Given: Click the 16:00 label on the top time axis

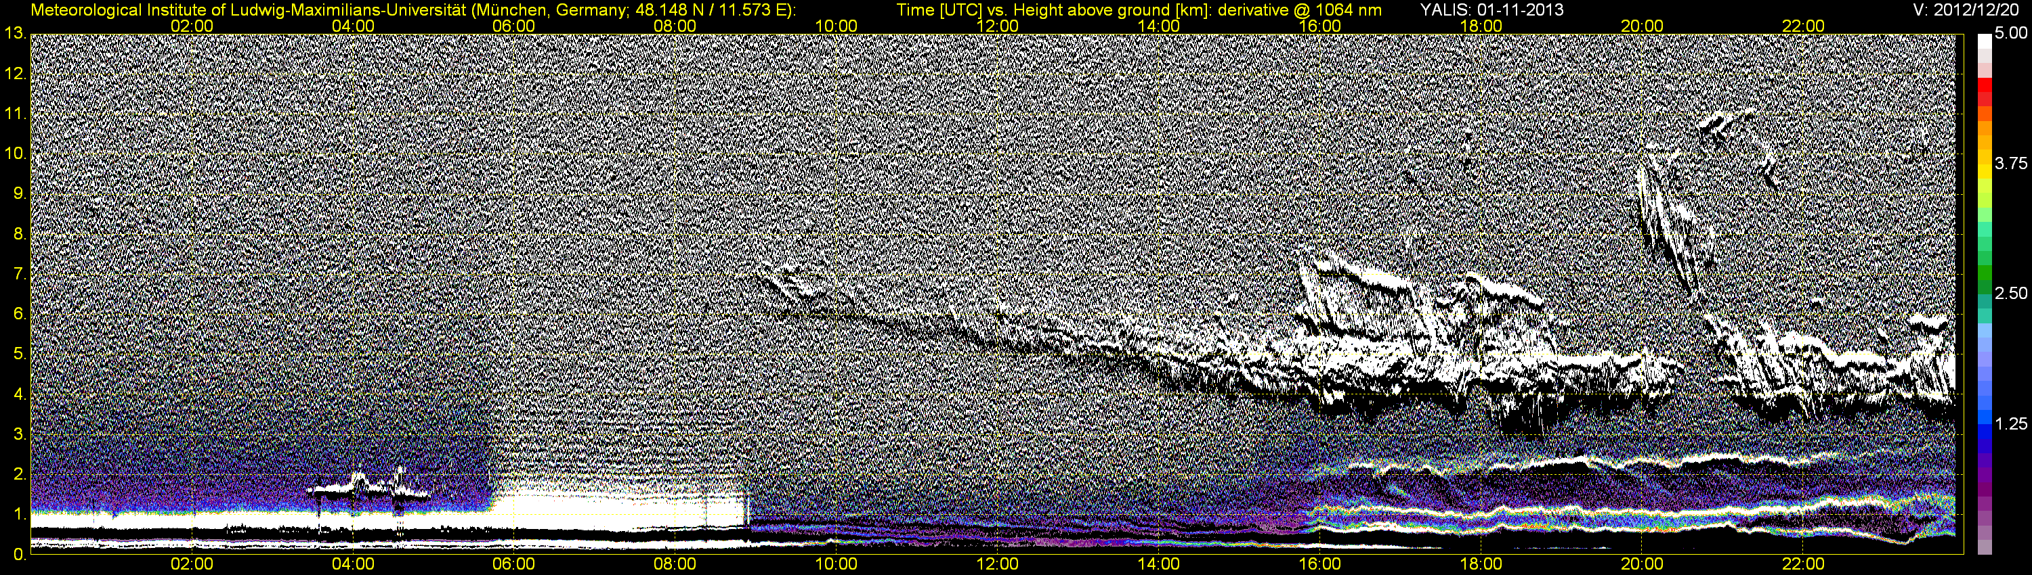Looking at the screenshot, I should click(1319, 26).
